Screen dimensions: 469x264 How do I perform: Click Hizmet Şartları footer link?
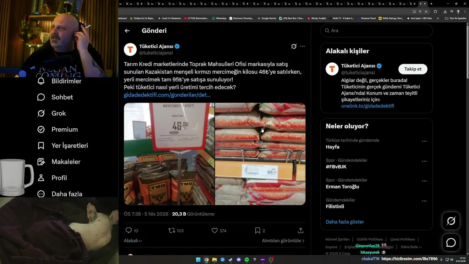click(x=337, y=239)
